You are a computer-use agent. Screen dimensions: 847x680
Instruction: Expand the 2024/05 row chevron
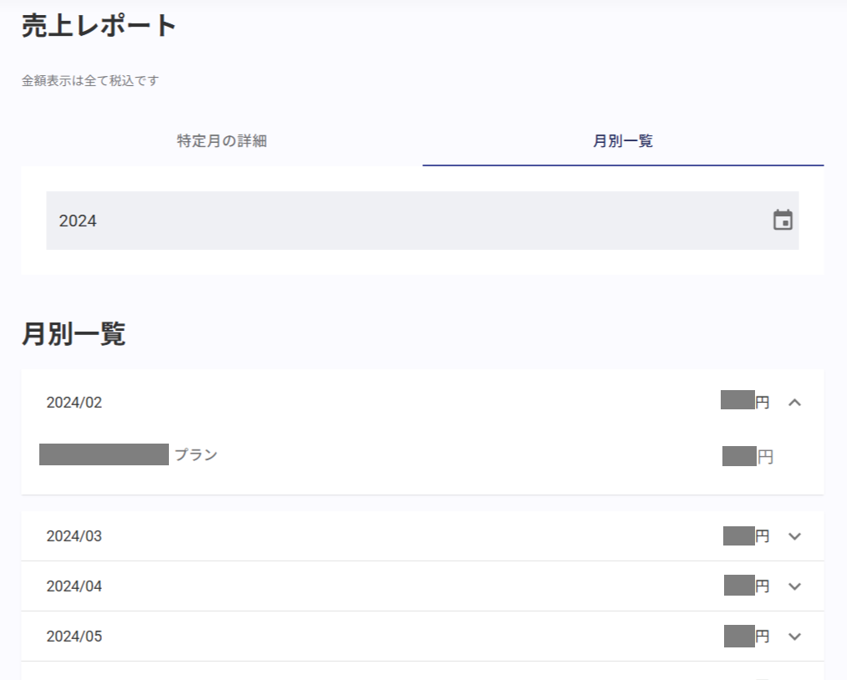(794, 637)
